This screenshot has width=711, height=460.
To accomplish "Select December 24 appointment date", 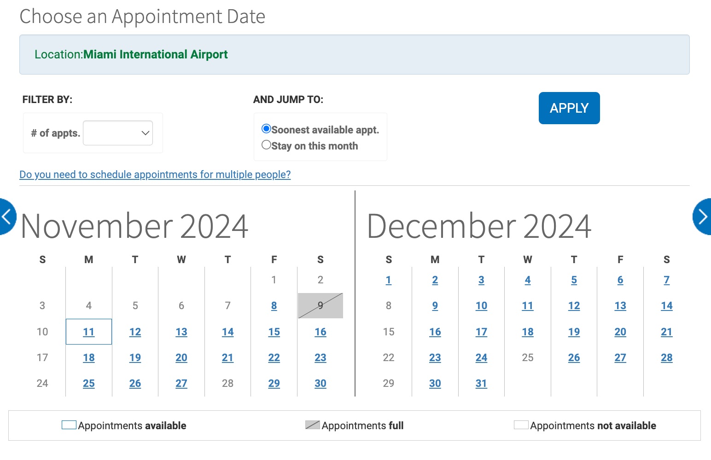I will 481,357.
